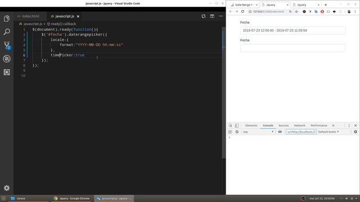
Task: Toggle the DevTools device toolbar
Action: (236, 126)
